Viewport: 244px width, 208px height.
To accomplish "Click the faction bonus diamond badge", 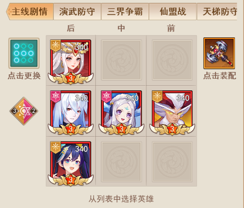I will point(24,111).
